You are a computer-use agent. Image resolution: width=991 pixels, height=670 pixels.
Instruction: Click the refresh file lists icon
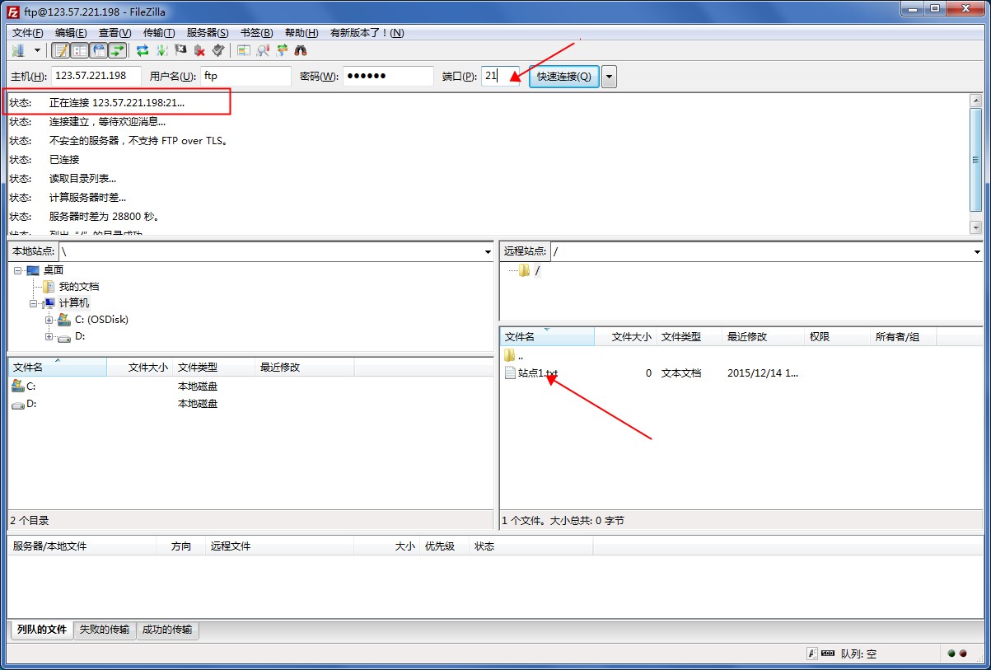(143, 50)
